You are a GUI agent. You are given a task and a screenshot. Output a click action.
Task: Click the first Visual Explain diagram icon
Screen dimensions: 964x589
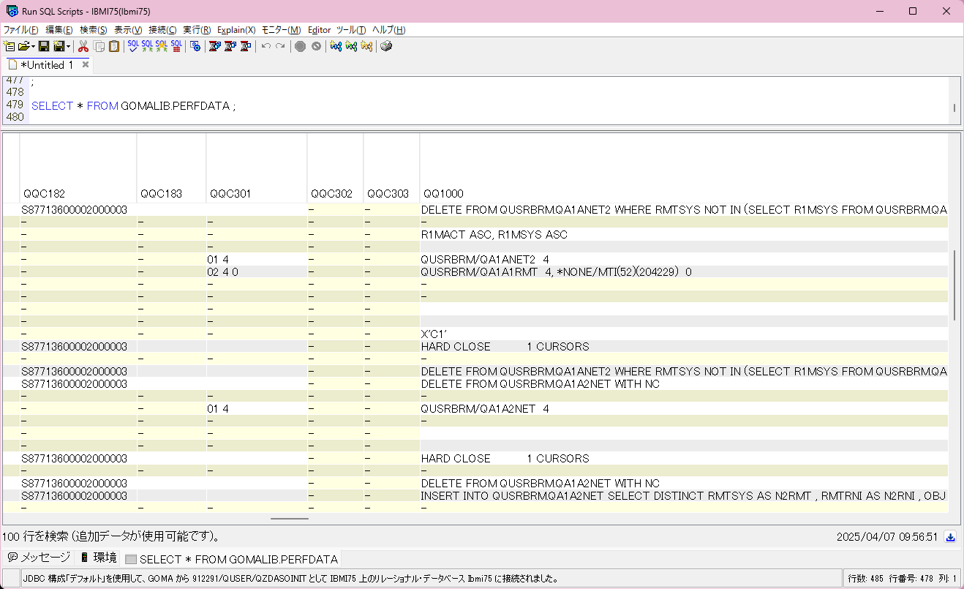click(x=336, y=46)
